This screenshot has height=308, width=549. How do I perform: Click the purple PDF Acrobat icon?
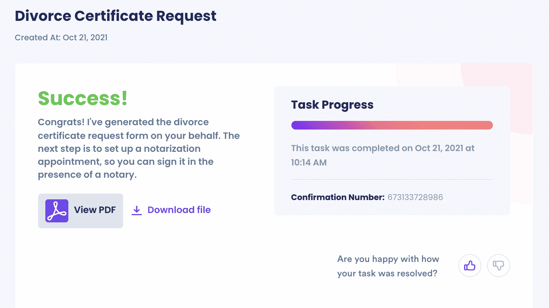57,211
